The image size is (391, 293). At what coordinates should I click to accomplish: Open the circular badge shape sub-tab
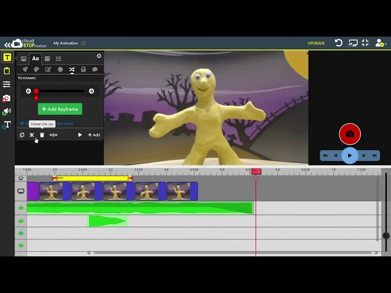[60, 69]
